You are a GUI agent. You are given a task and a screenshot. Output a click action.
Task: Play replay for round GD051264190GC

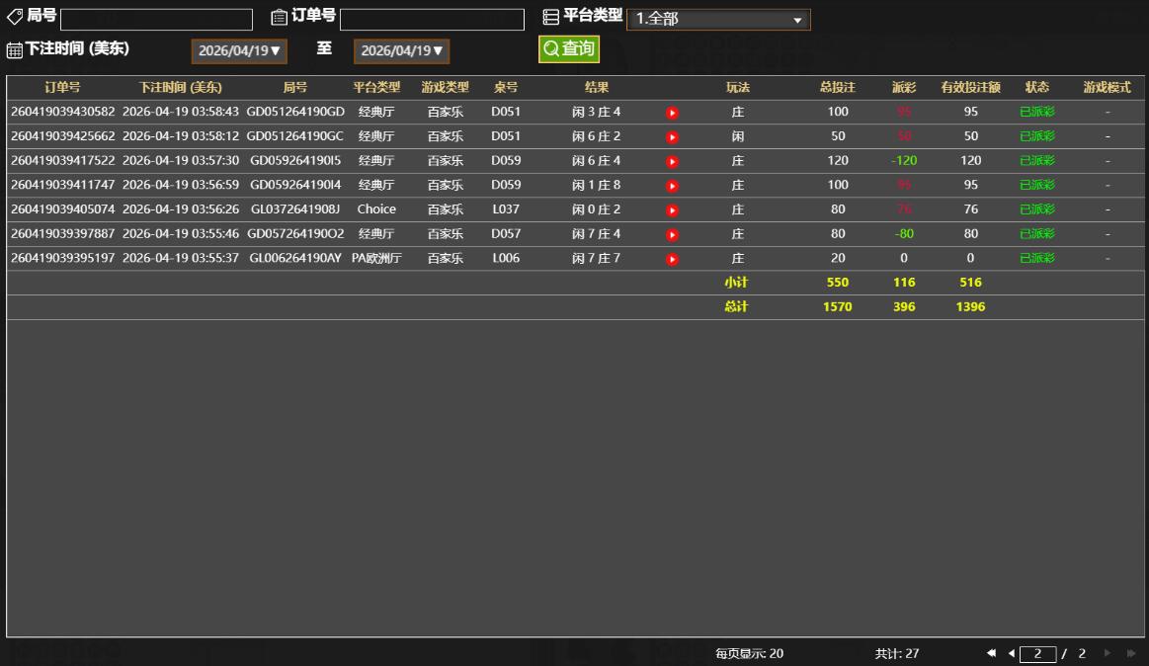pyautogui.click(x=672, y=137)
